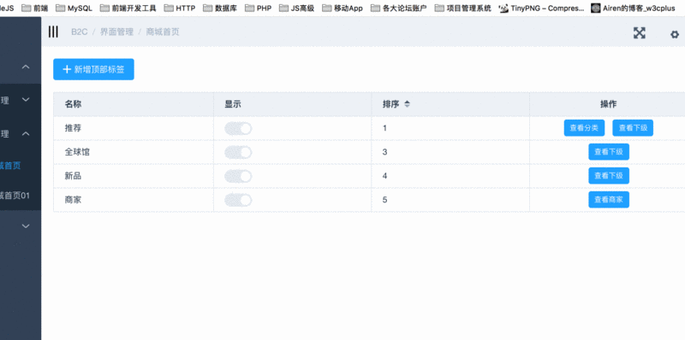This screenshot has height=340, width=685.
Task: Collapse the topmost sidebar menu chevron
Action: pos(26,67)
